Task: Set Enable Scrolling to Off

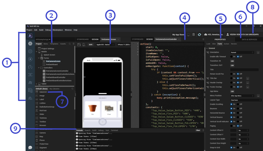Action: click(x=238, y=104)
